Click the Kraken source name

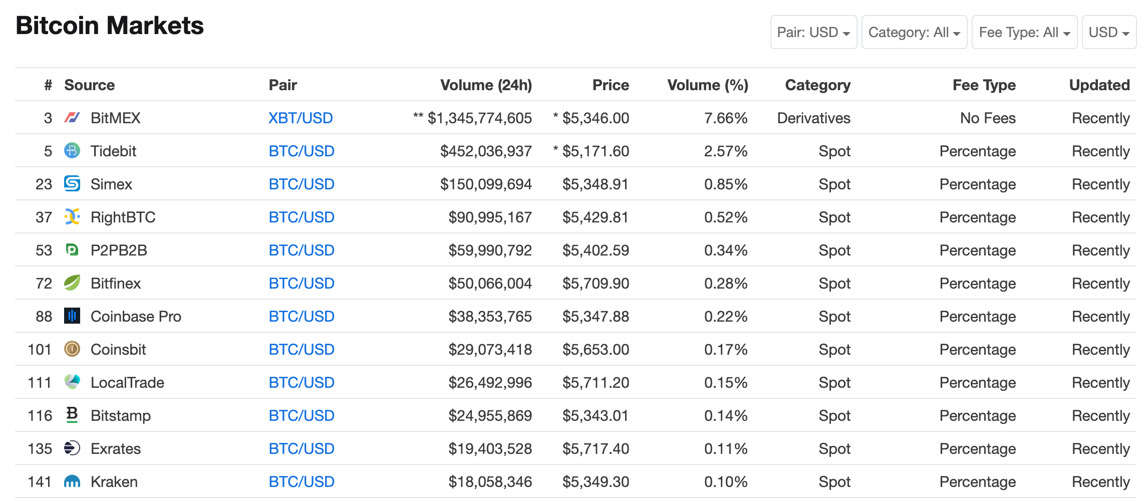click(114, 481)
